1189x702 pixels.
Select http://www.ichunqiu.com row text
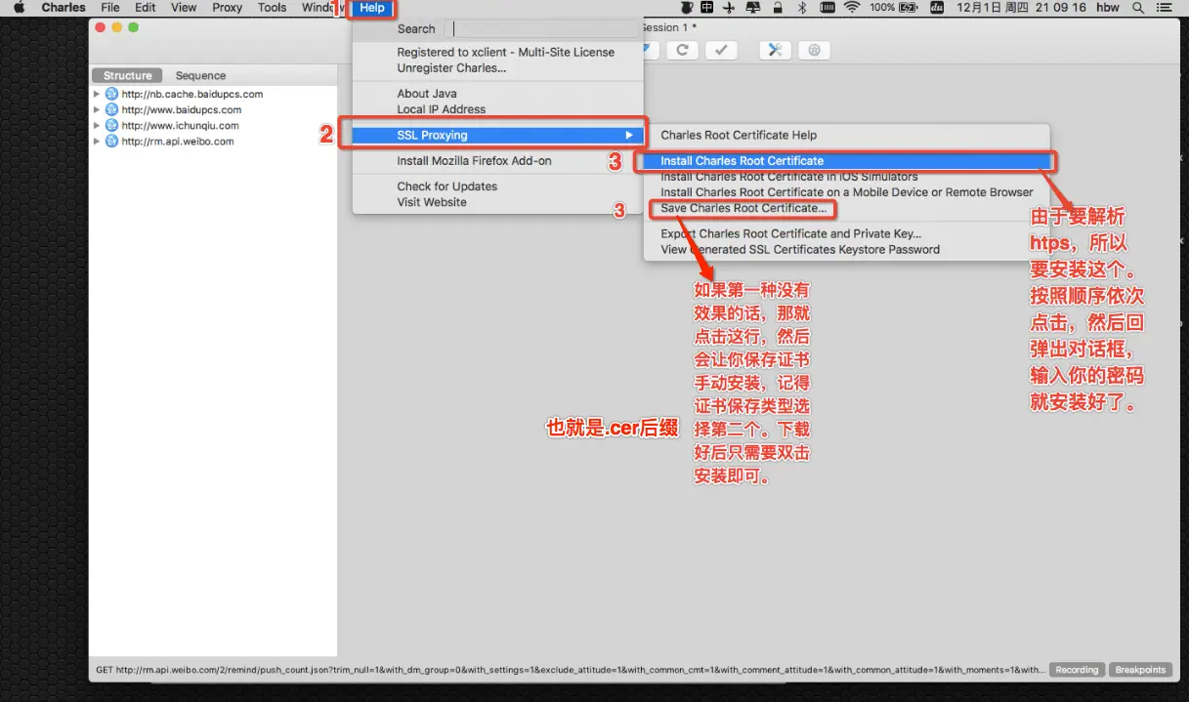pos(181,126)
